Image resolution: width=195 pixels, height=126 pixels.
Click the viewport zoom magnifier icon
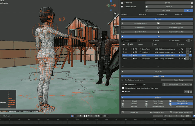(x=115, y=14)
